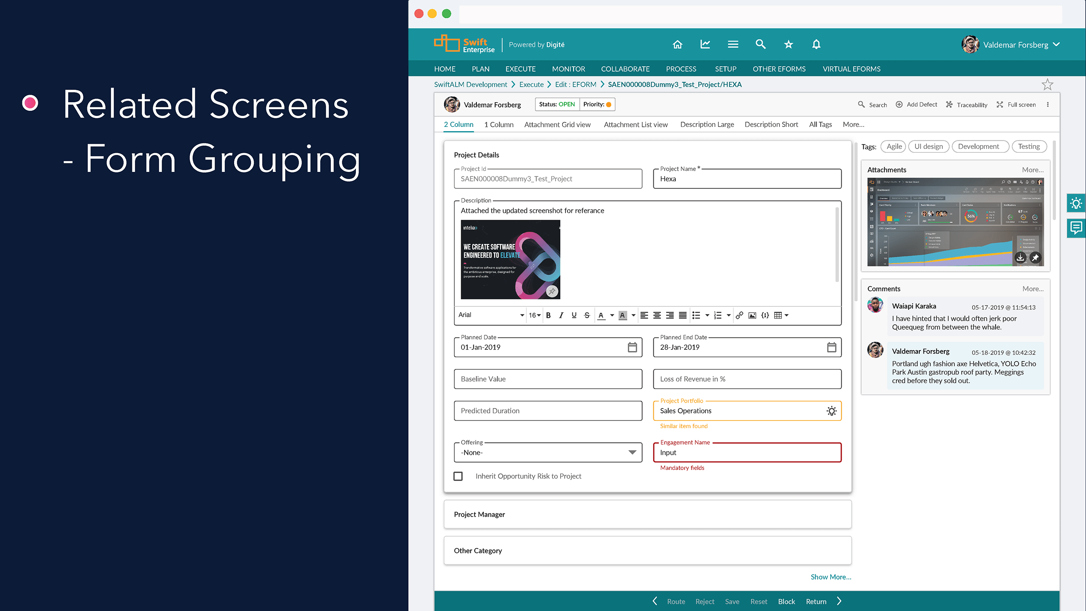
Task: Click the favorites star in header
Action: pos(788,45)
